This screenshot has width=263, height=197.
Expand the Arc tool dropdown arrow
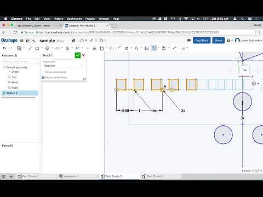pyautogui.click(x=62, y=48)
